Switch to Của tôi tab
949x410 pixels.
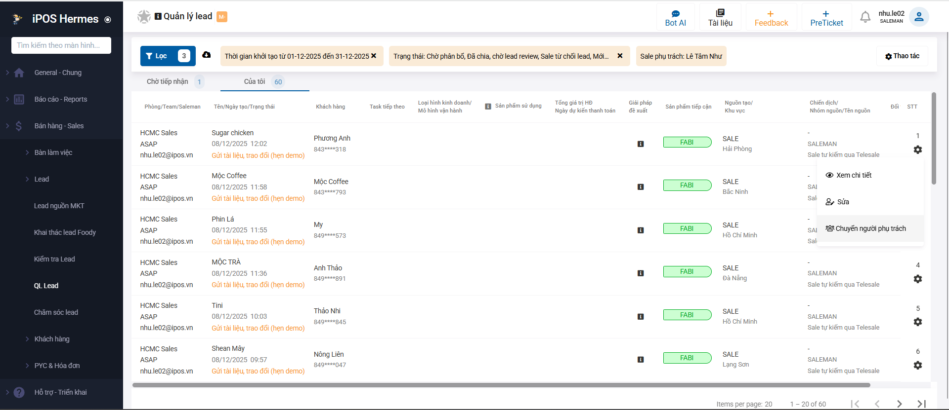click(264, 81)
